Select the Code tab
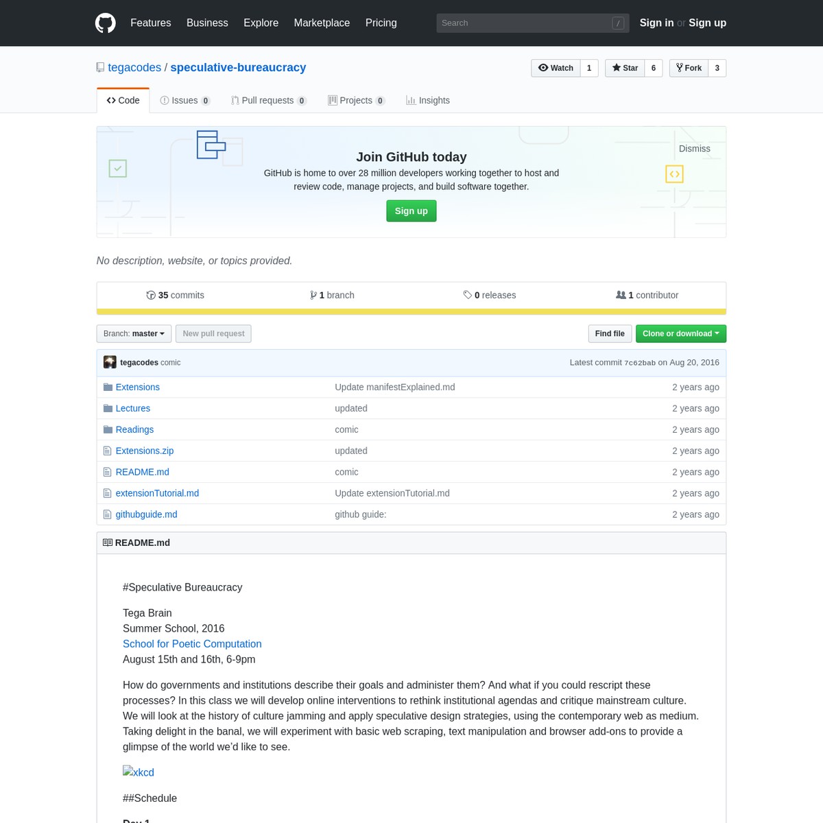Viewport: 823px width, 823px height. [123, 100]
